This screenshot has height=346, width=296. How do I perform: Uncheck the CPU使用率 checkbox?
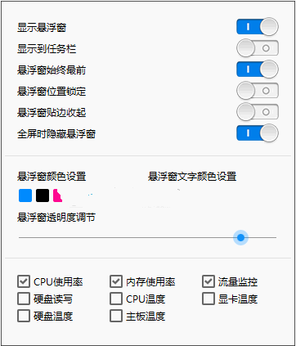pos(24,281)
